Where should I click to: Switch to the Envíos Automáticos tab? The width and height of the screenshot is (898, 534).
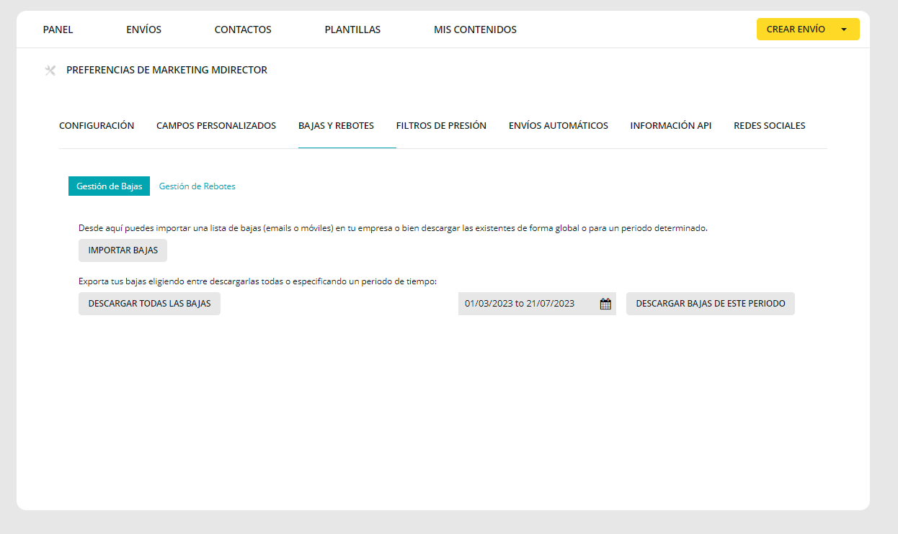click(x=559, y=126)
